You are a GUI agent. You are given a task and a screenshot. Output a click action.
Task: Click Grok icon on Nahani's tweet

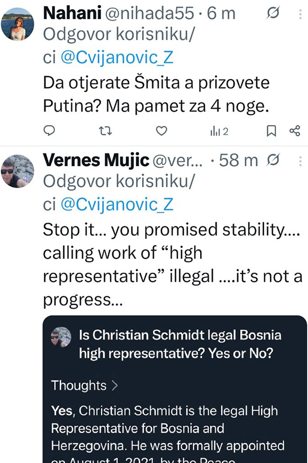(273, 14)
